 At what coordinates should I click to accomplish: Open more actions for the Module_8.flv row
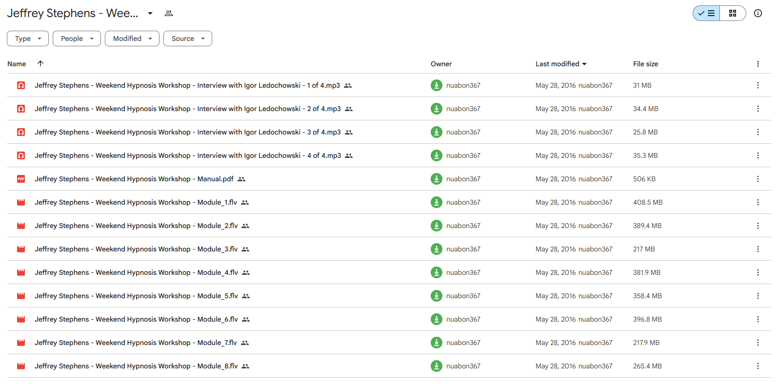click(758, 366)
